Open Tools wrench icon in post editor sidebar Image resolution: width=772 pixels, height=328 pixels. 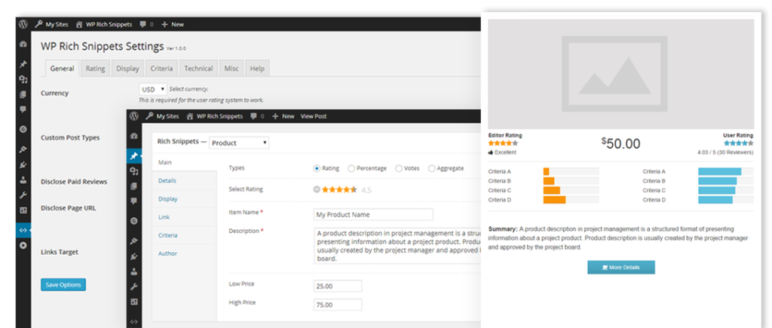click(134, 287)
